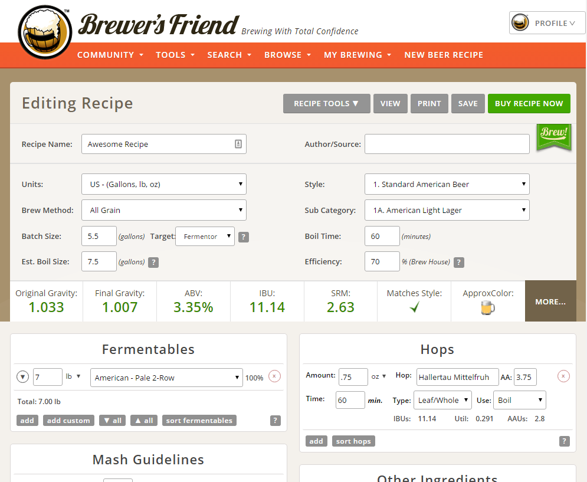587x482 pixels.
Task: Click the VIEW button
Action: coord(390,103)
